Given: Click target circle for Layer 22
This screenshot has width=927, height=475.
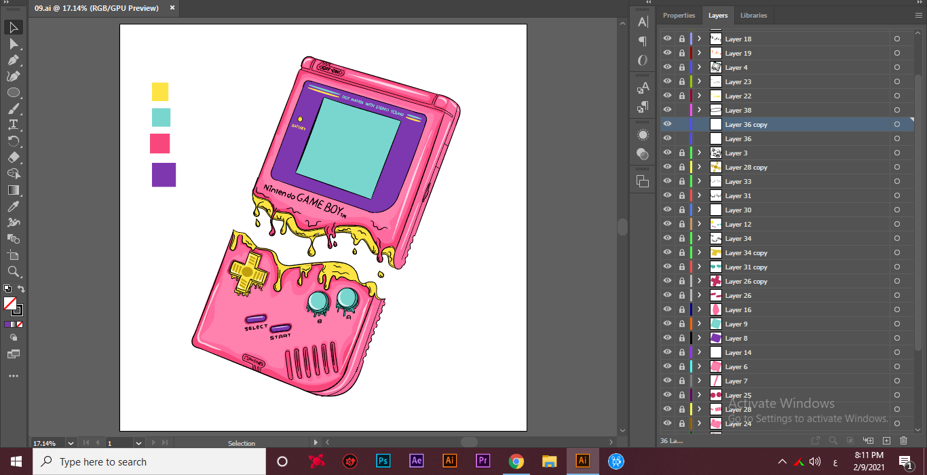Looking at the screenshot, I should click(x=897, y=96).
